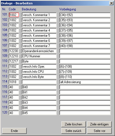Screen dimensions: 115x136
Task: Click Vorbelegung field containing (34)>!(92)
Action: tap(85, 15)
